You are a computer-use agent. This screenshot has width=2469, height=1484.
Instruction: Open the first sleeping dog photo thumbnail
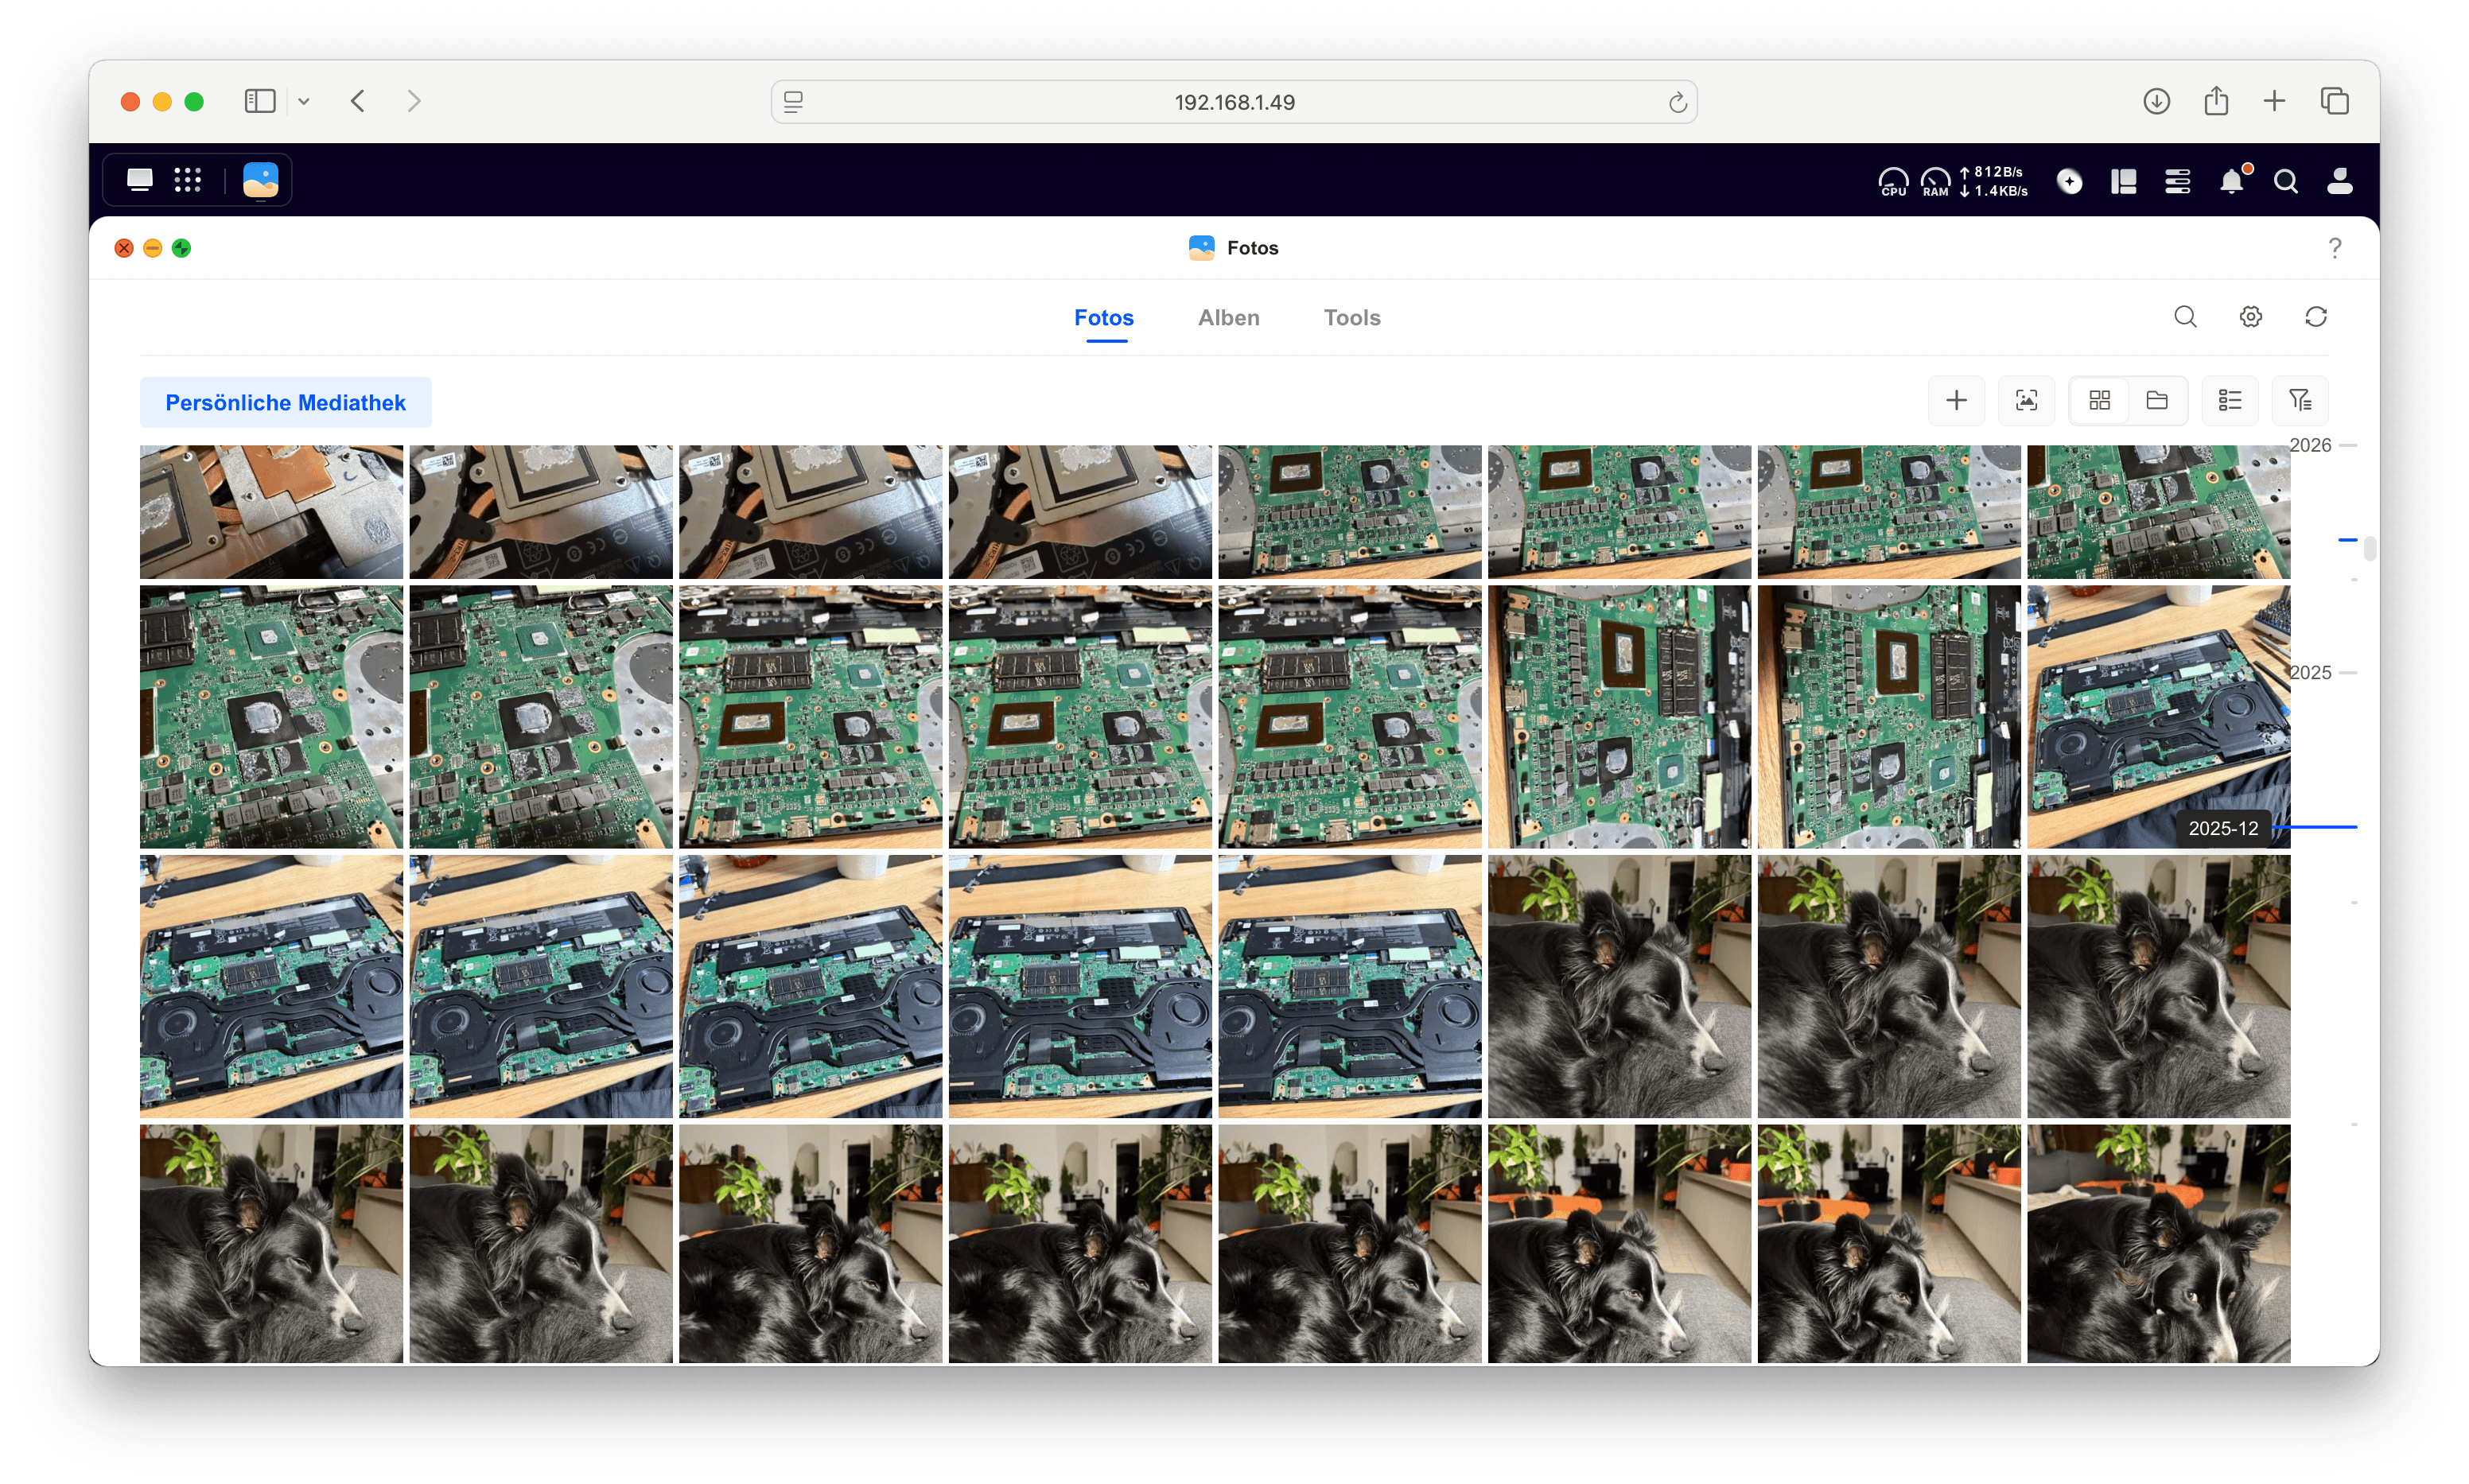1618,986
